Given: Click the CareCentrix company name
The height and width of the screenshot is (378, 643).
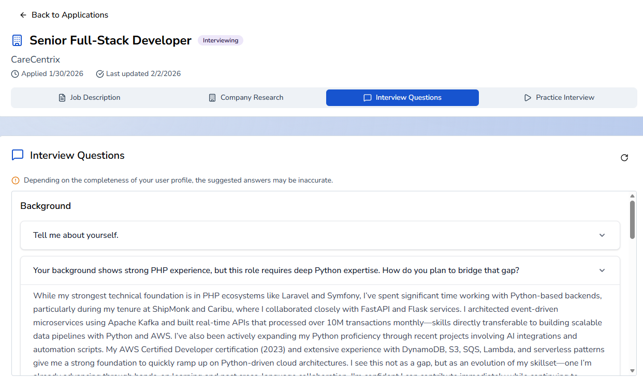Looking at the screenshot, I should [36, 59].
